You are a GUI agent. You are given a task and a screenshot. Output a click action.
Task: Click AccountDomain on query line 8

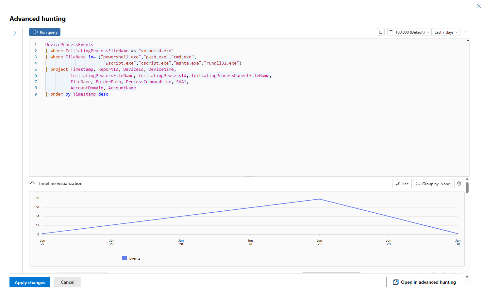(x=87, y=88)
